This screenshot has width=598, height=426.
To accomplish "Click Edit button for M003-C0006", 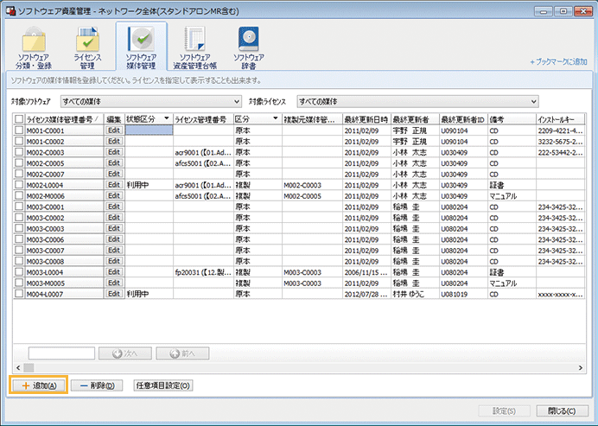I will tap(114, 239).
